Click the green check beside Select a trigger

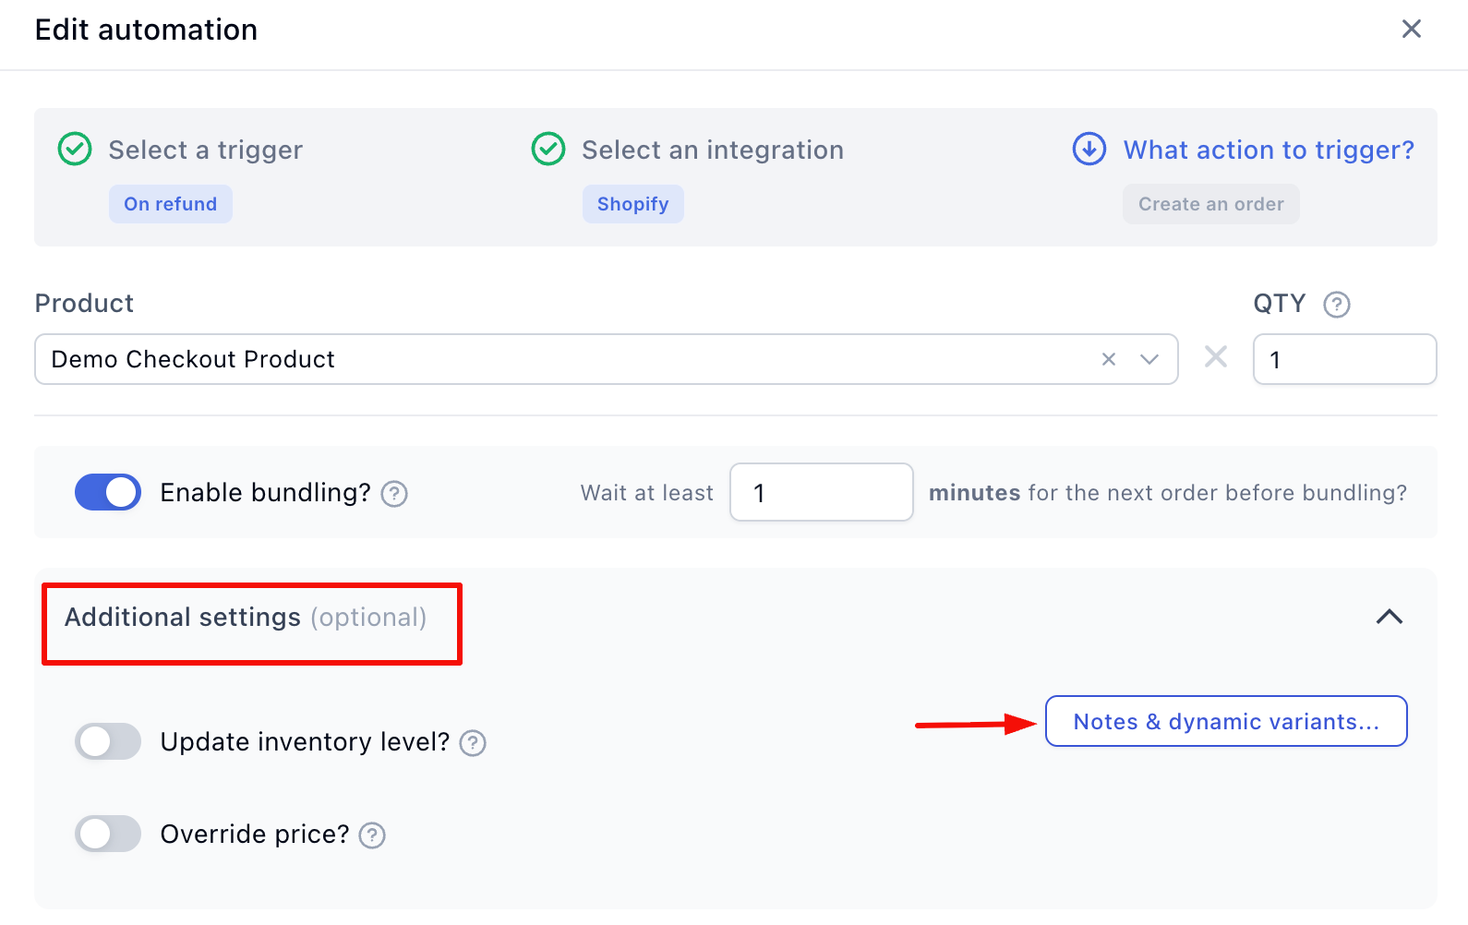(75, 149)
